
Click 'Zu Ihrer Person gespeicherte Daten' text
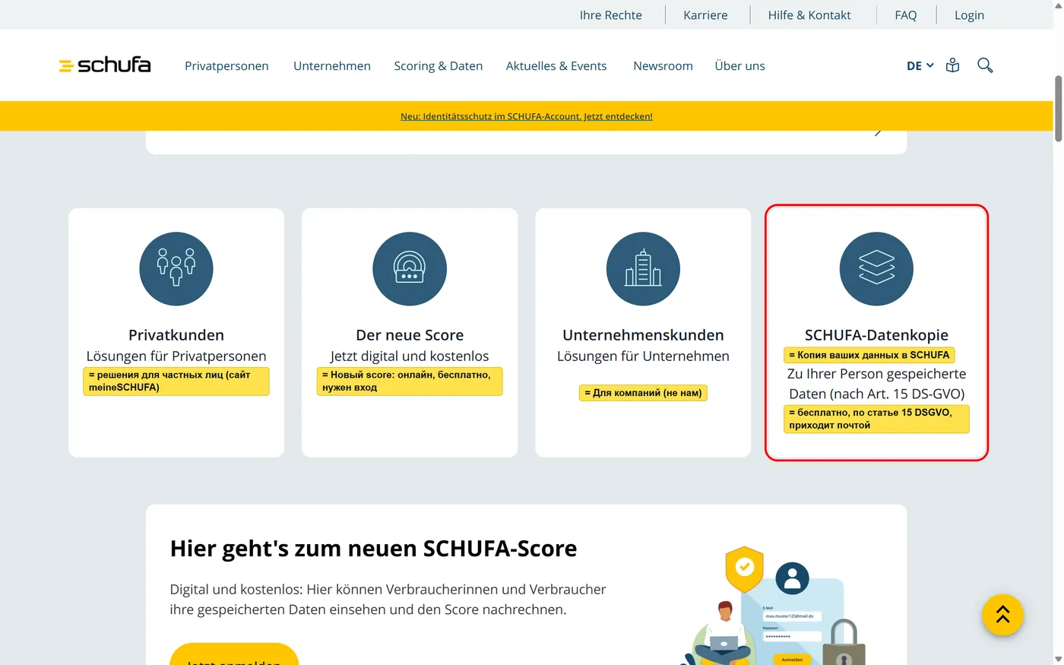(x=876, y=384)
